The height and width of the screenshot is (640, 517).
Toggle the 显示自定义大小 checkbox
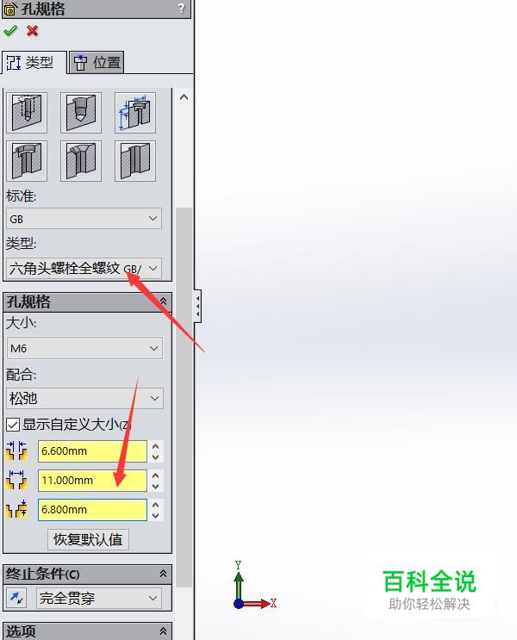pos(13,425)
